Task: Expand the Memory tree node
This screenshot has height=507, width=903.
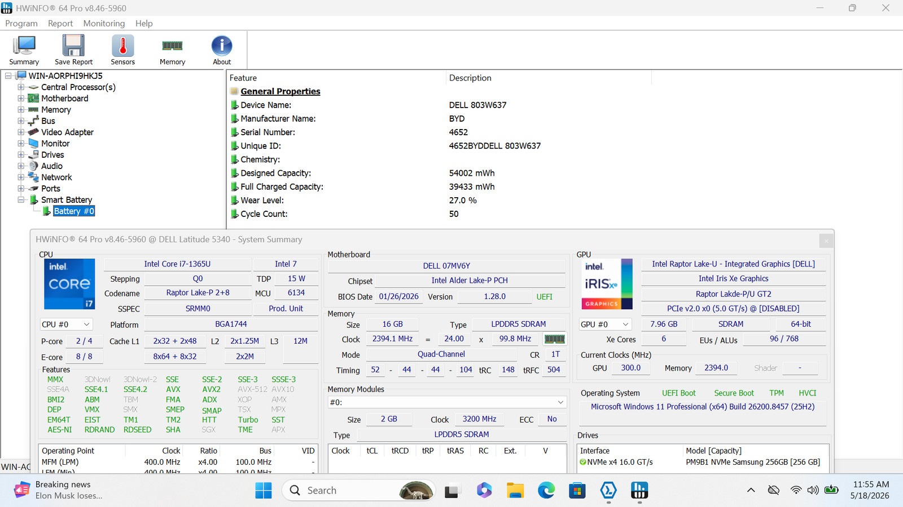Action: tap(21, 110)
